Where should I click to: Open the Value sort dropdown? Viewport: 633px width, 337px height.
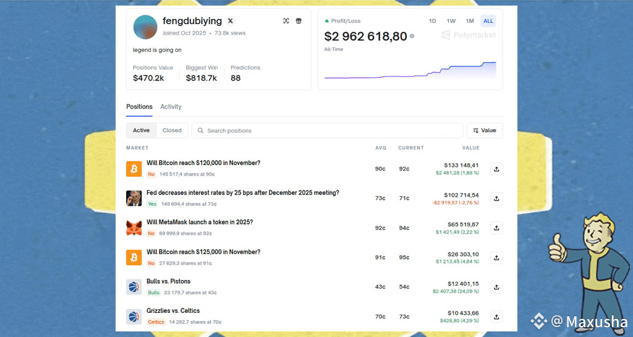click(x=485, y=130)
